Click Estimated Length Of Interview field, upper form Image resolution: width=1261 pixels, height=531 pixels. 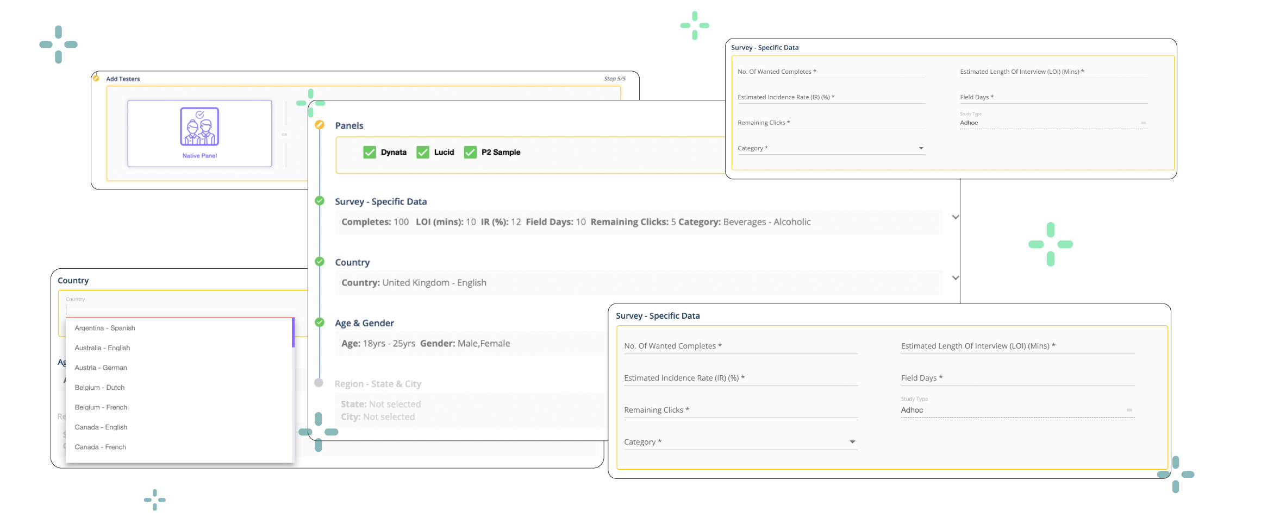tap(1053, 72)
